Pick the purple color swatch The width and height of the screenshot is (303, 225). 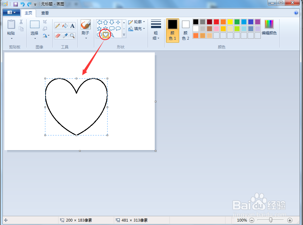[x=258, y=22]
